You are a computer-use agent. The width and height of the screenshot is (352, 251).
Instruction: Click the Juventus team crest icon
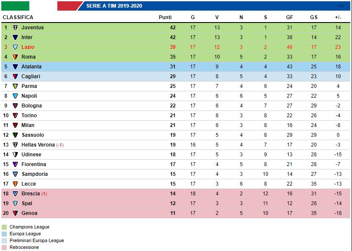coord(15,28)
